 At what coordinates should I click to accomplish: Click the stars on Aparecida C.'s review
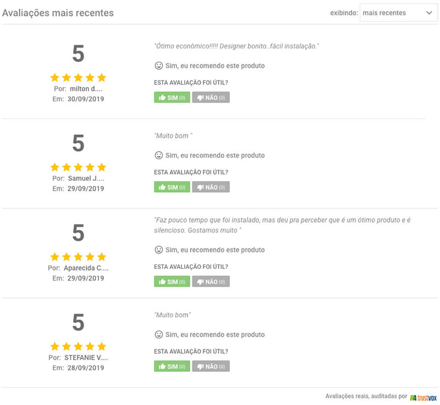78,257
